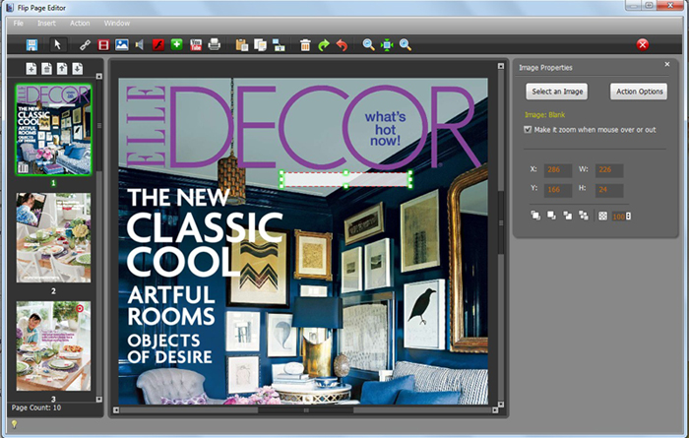Screen dimensions: 689x438
Task: Open the Action menu
Action: pos(80,24)
